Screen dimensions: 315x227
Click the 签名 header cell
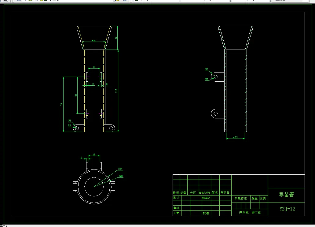point(215,193)
